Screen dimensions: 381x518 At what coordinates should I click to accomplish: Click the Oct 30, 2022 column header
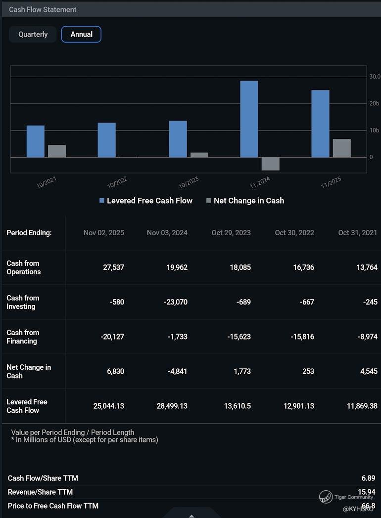tap(294, 233)
